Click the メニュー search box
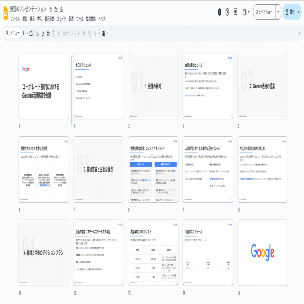 pos(12,33)
